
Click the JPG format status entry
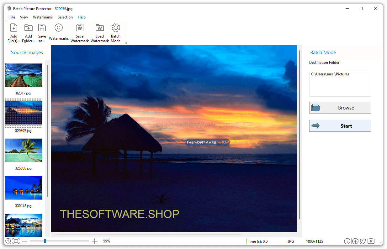[291, 241]
